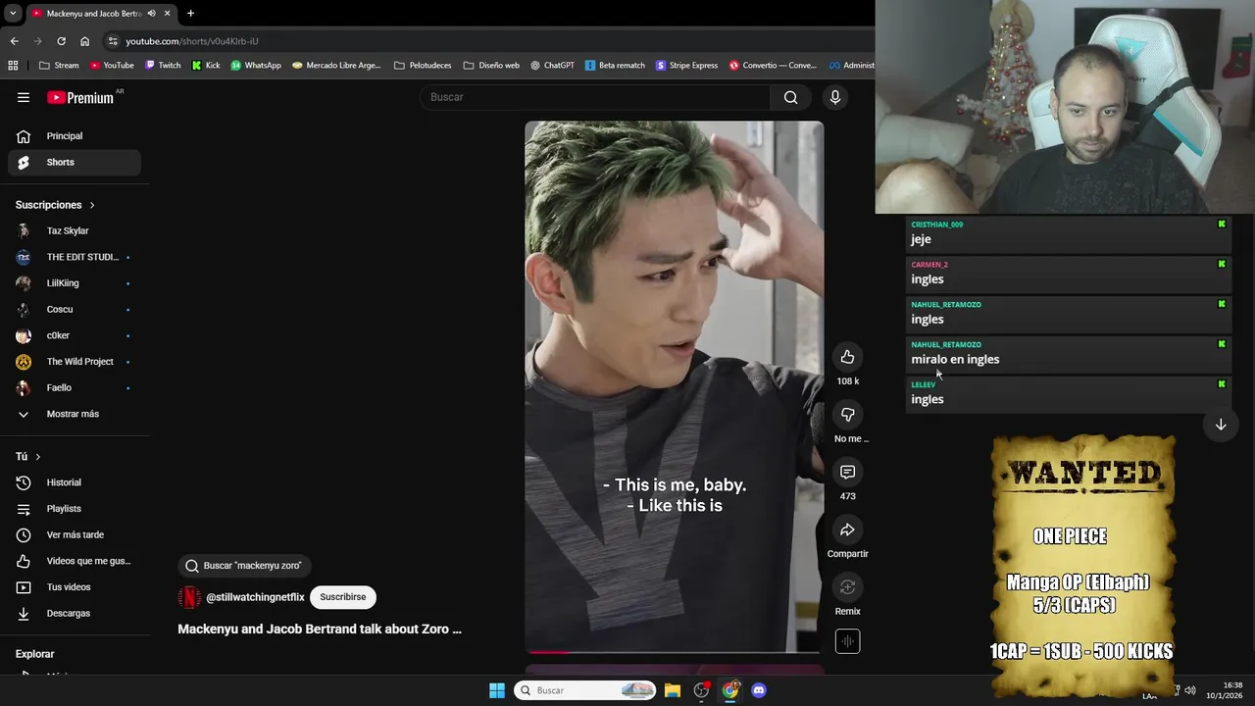View site information icon in address bar
Screen dimensions: 1255x706
coord(114,41)
